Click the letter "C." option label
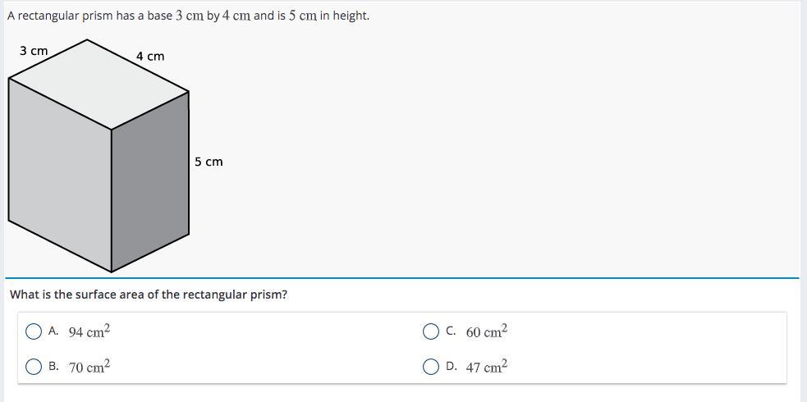Screen dimensions: 807x402 [x=451, y=331]
